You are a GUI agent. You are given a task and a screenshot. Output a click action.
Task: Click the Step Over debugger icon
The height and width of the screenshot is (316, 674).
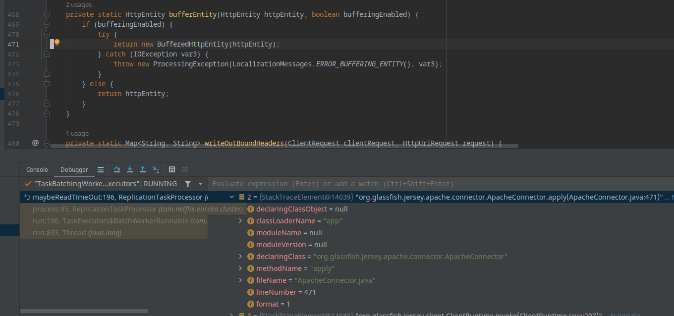(117, 169)
